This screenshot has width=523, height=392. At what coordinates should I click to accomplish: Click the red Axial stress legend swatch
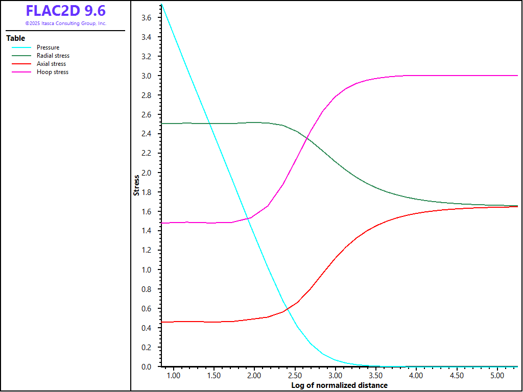coord(21,64)
